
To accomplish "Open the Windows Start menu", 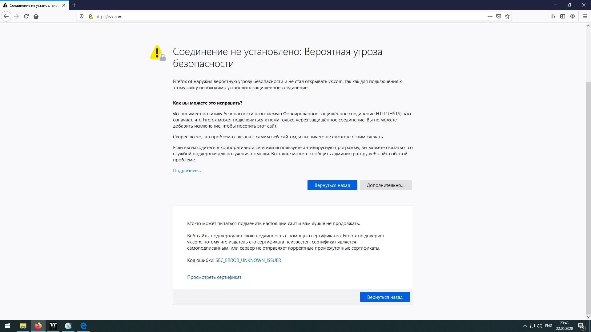I will point(7,326).
